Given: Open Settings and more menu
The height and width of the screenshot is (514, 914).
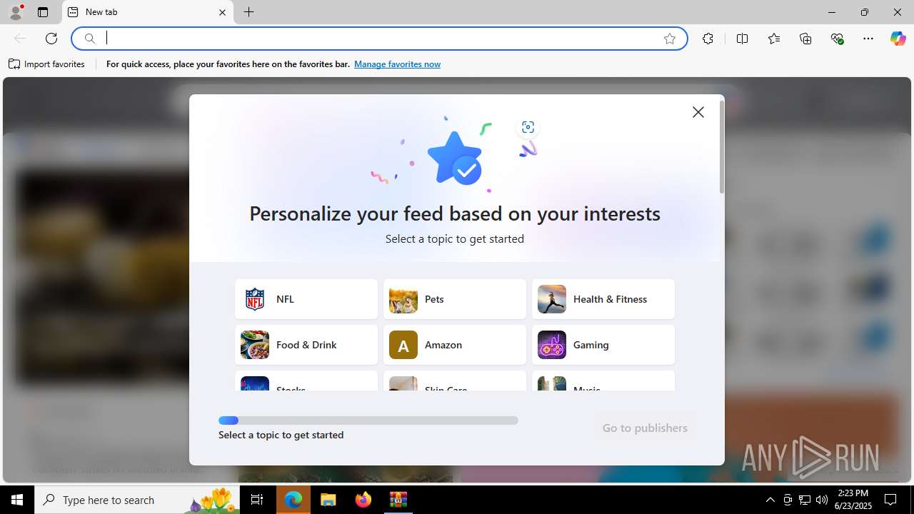Looking at the screenshot, I should coord(868,39).
